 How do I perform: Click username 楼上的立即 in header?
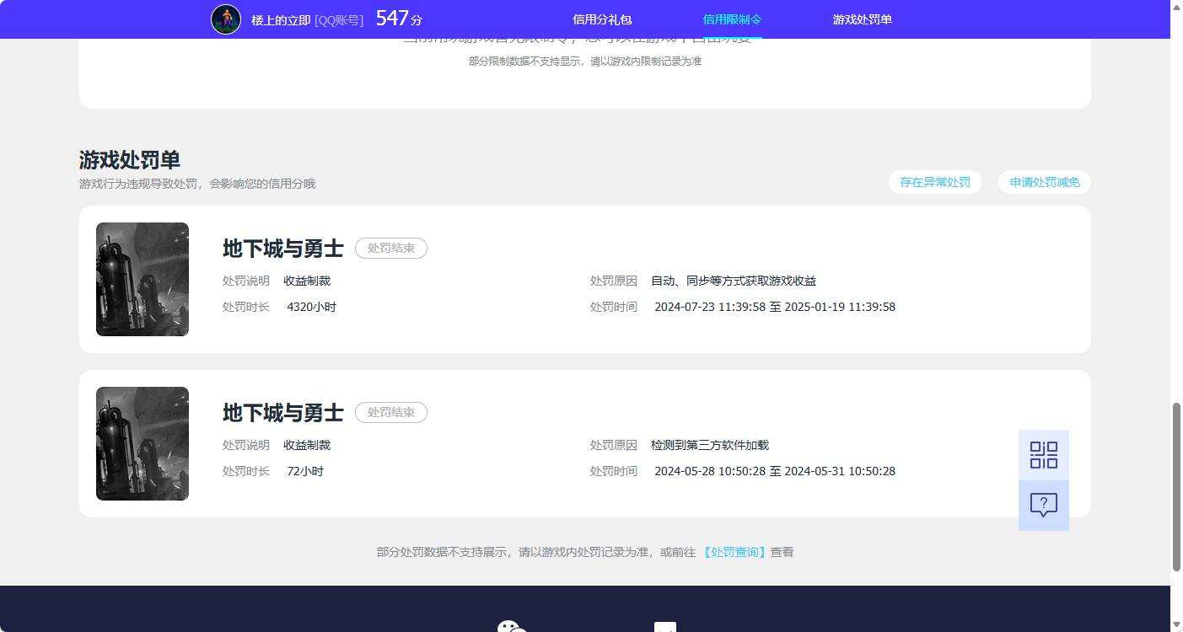click(281, 19)
